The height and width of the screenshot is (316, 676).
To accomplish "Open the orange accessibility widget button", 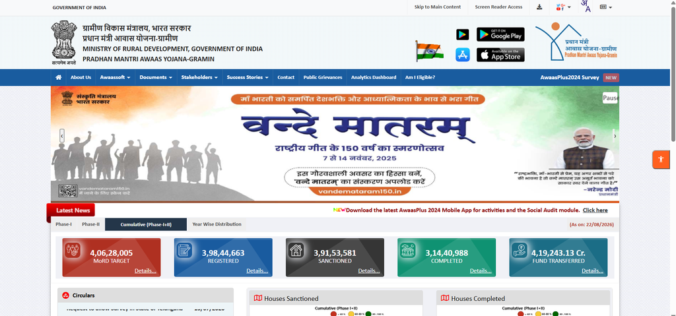I will click(x=660, y=160).
